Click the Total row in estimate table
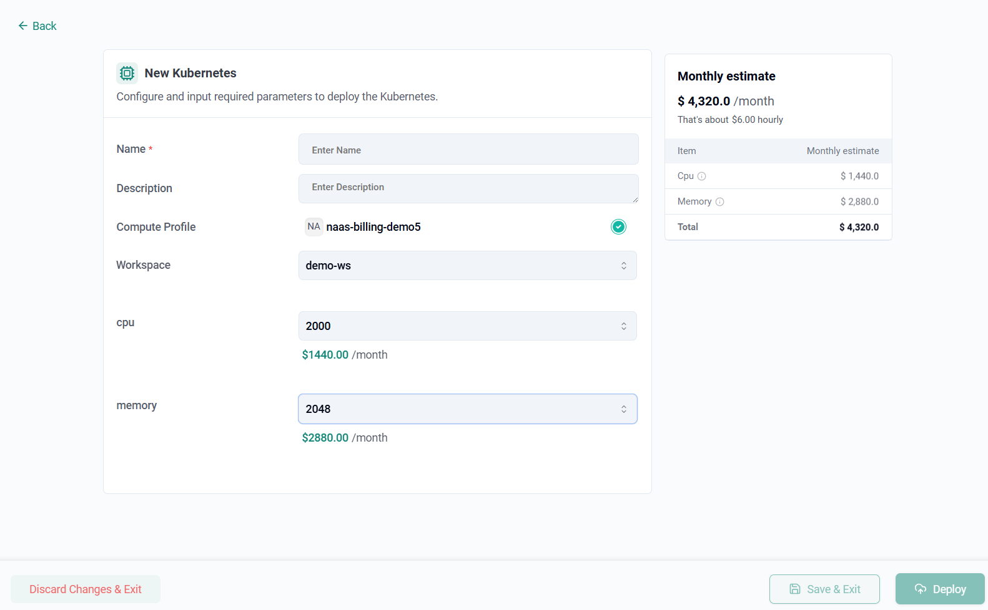 click(778, 227)
